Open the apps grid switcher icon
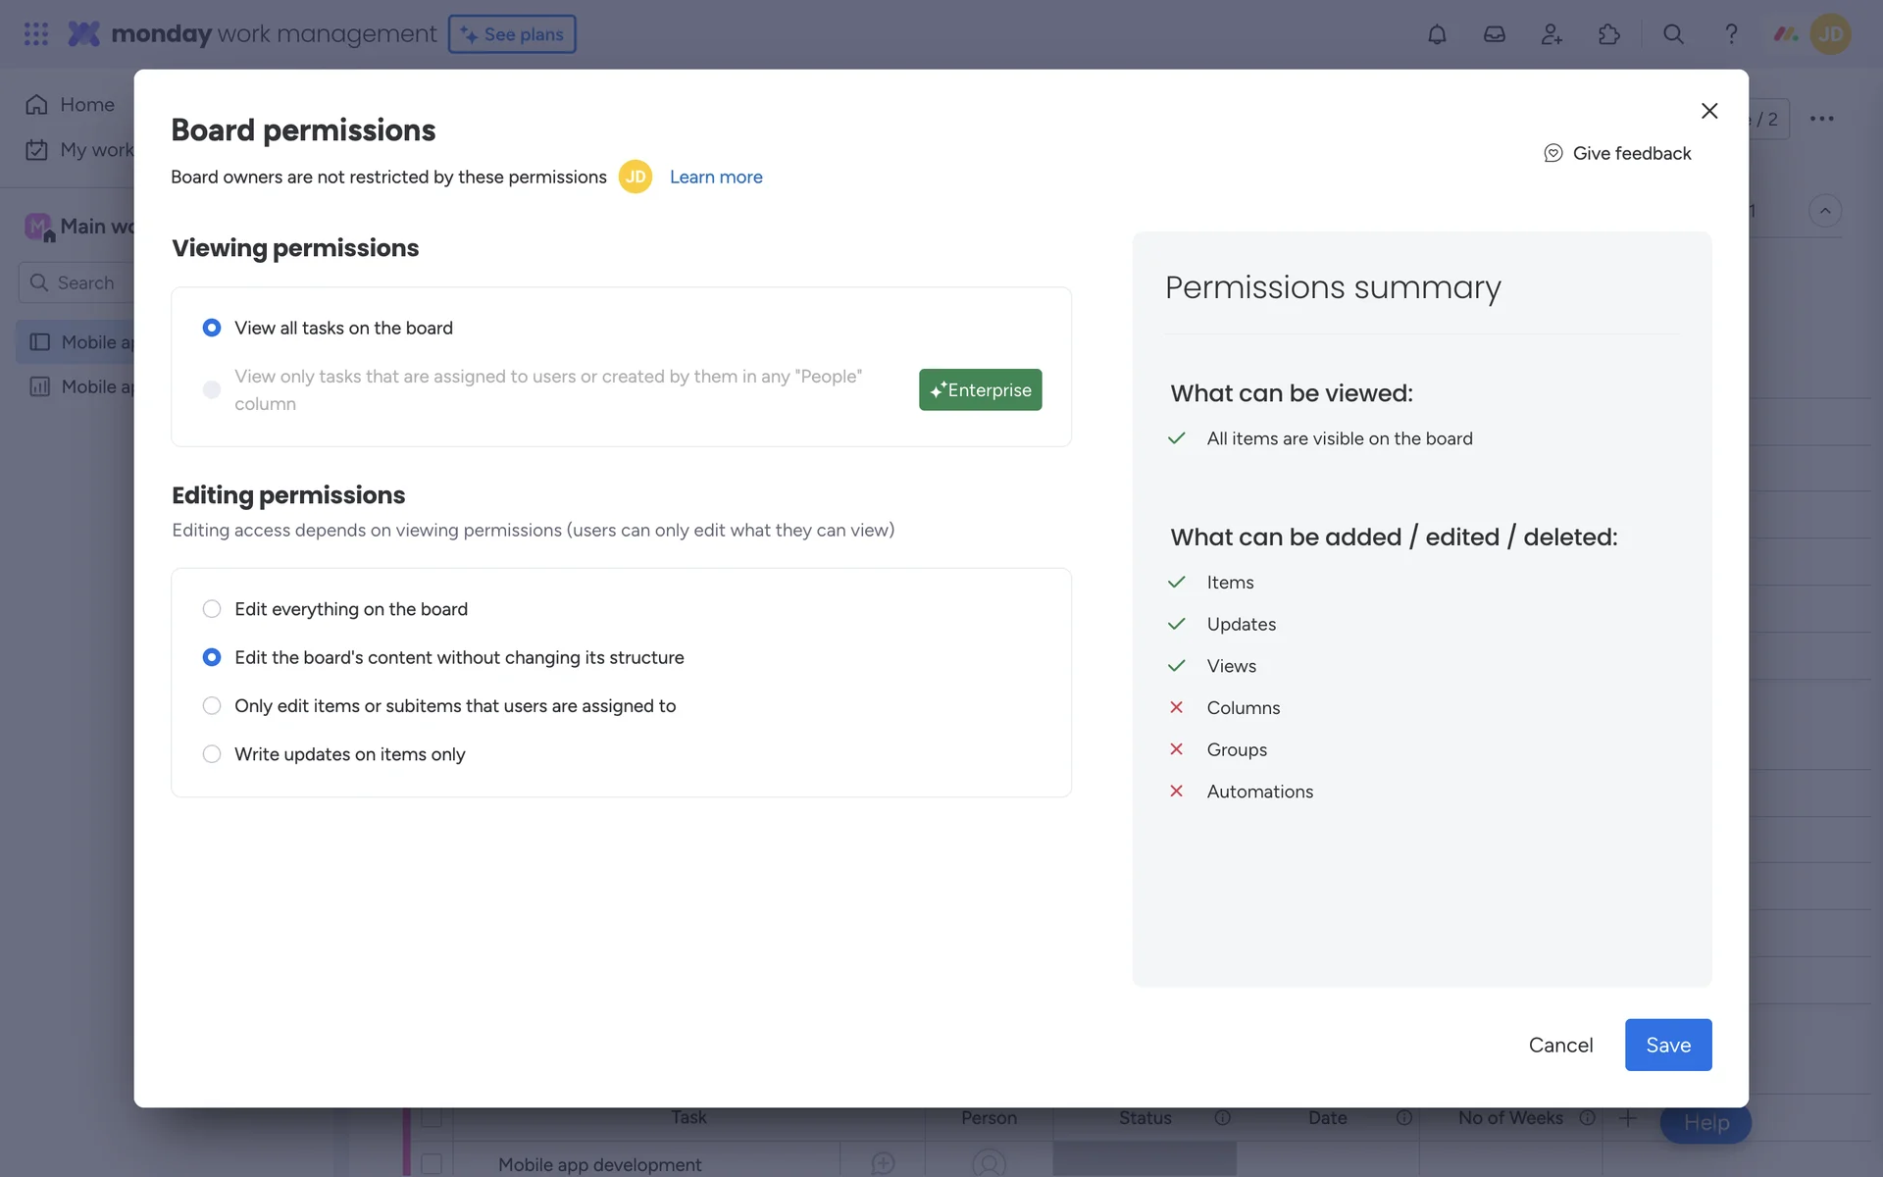The width and height of the screenshot is (1883, 1177). [x=36, y=34]
